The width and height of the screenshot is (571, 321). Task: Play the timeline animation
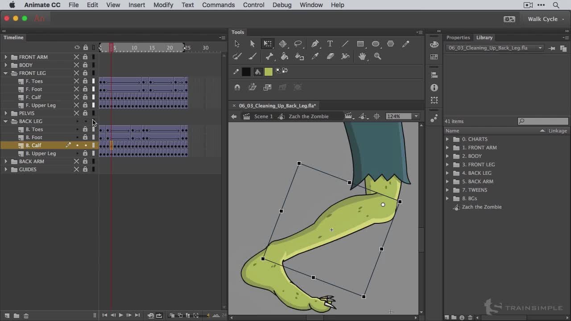[x=120, y=315]
